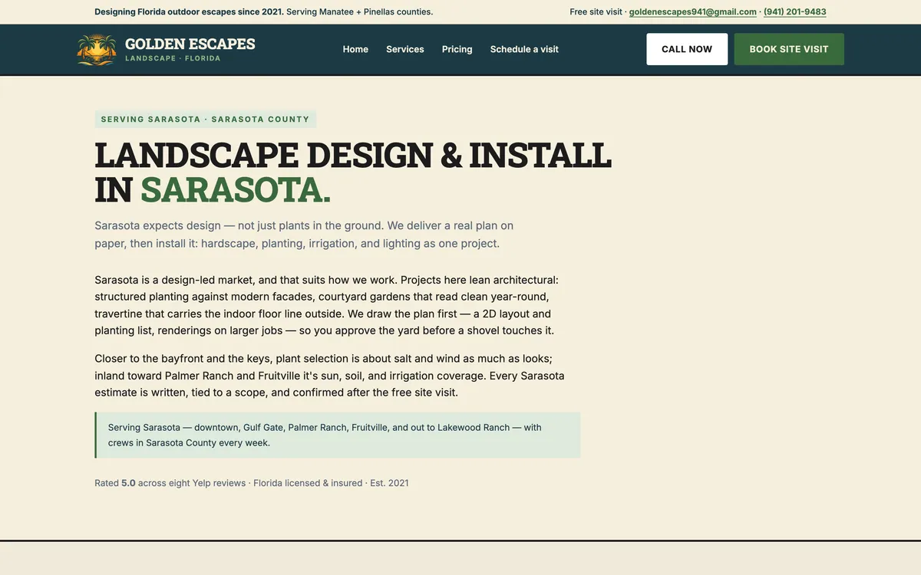Image resolution: width=921 pixels, height=575 pixels.
Task: Click the green SARASOTA. heading word
Action: coord(236,189)
